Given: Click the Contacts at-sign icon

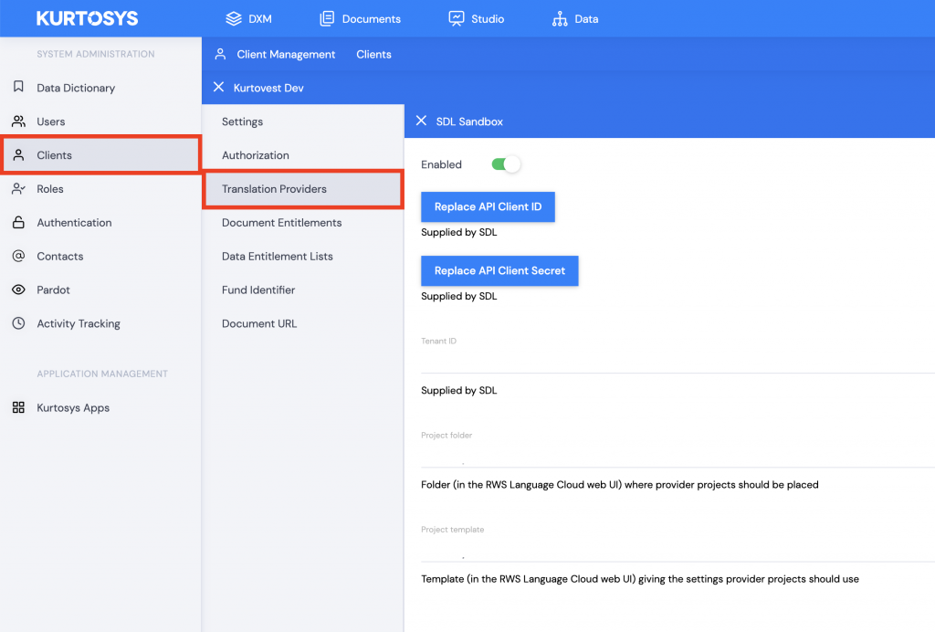Looking at the screenshot, I should point(18,256).
